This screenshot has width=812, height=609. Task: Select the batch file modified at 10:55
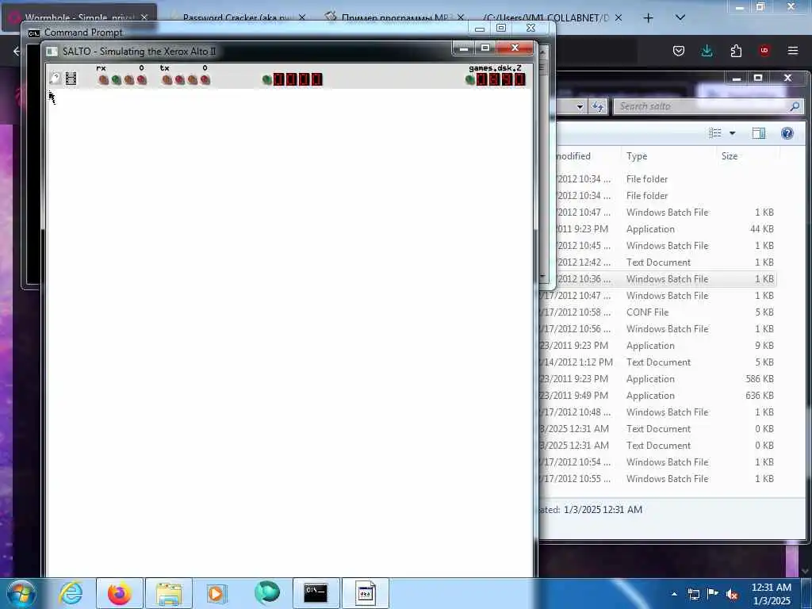click(657, 478)
